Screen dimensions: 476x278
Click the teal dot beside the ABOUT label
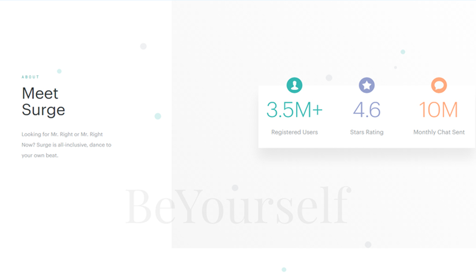coord(59,71)
